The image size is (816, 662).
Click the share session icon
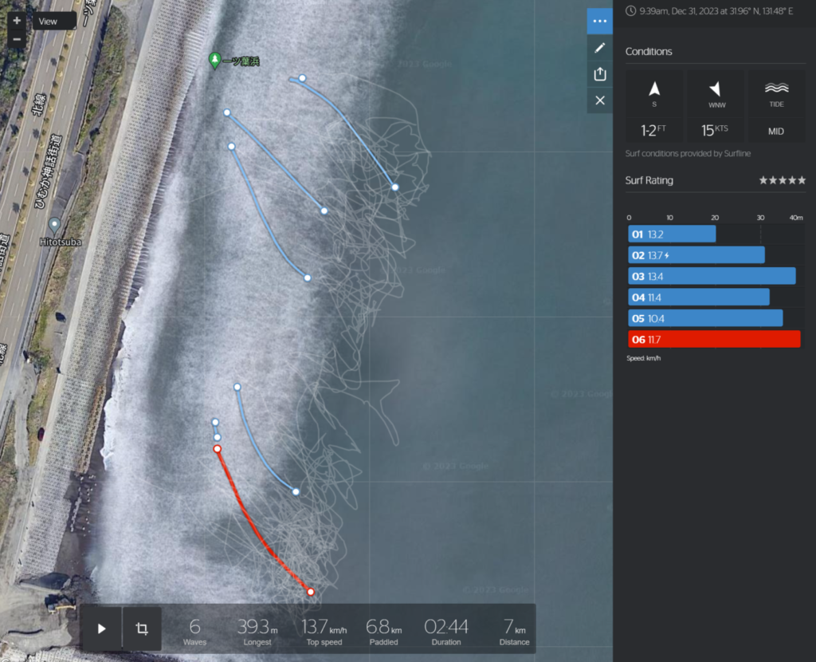(x=599, y=74)
